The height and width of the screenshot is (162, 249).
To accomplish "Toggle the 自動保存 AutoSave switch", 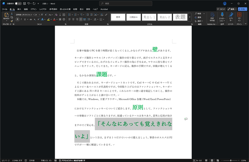I will pyautogui.click(x=18, y=3).
